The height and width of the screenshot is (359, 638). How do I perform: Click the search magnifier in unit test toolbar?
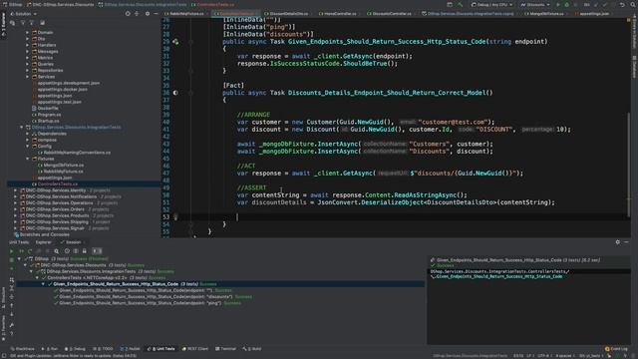pos(56,251)
